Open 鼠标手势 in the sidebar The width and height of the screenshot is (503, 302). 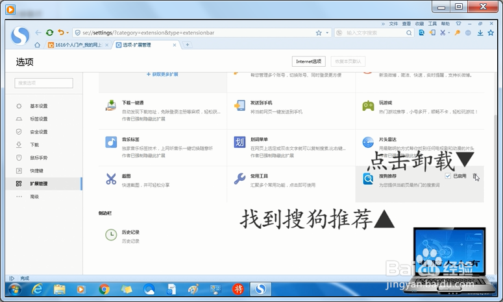[x=38, y=158]
